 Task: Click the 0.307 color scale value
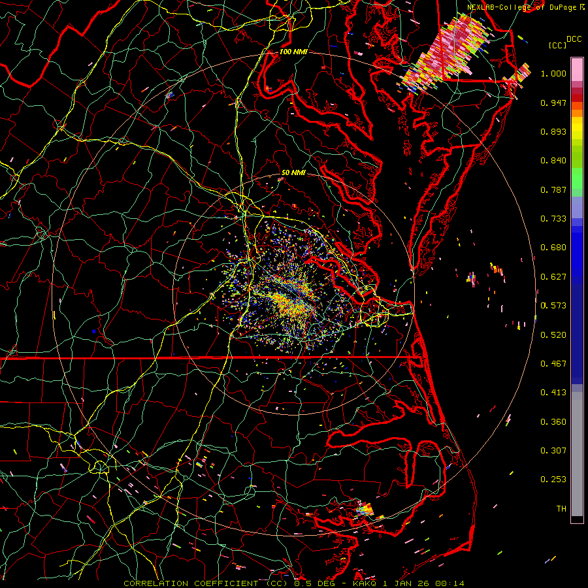click(553, 451)
